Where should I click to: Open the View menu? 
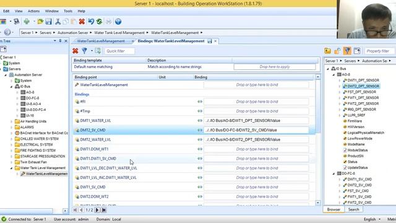pyautogui.click(x=19, y=11)
